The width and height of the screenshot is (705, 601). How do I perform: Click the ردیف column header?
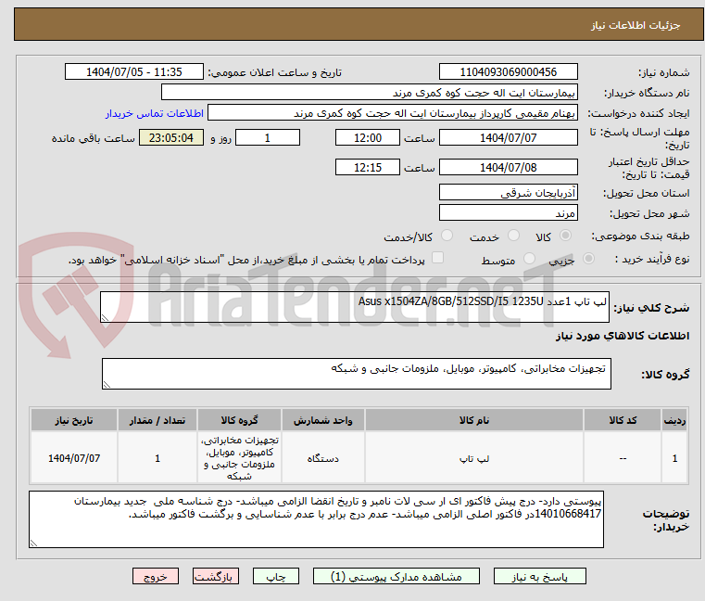click(674, 420)
